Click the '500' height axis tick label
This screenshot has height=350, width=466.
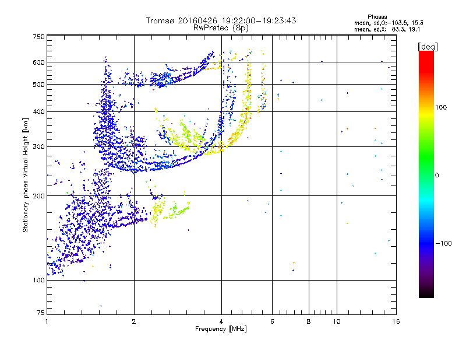click(39, 85)
